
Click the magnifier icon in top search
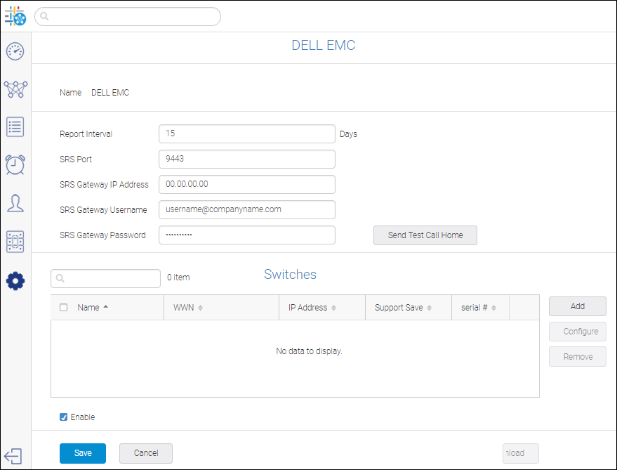point(44,16)
